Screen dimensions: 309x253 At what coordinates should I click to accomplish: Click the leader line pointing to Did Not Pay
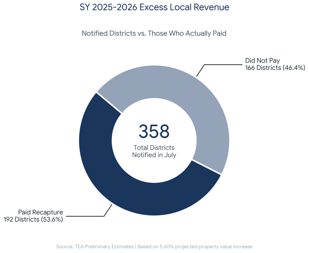[223, 64]
